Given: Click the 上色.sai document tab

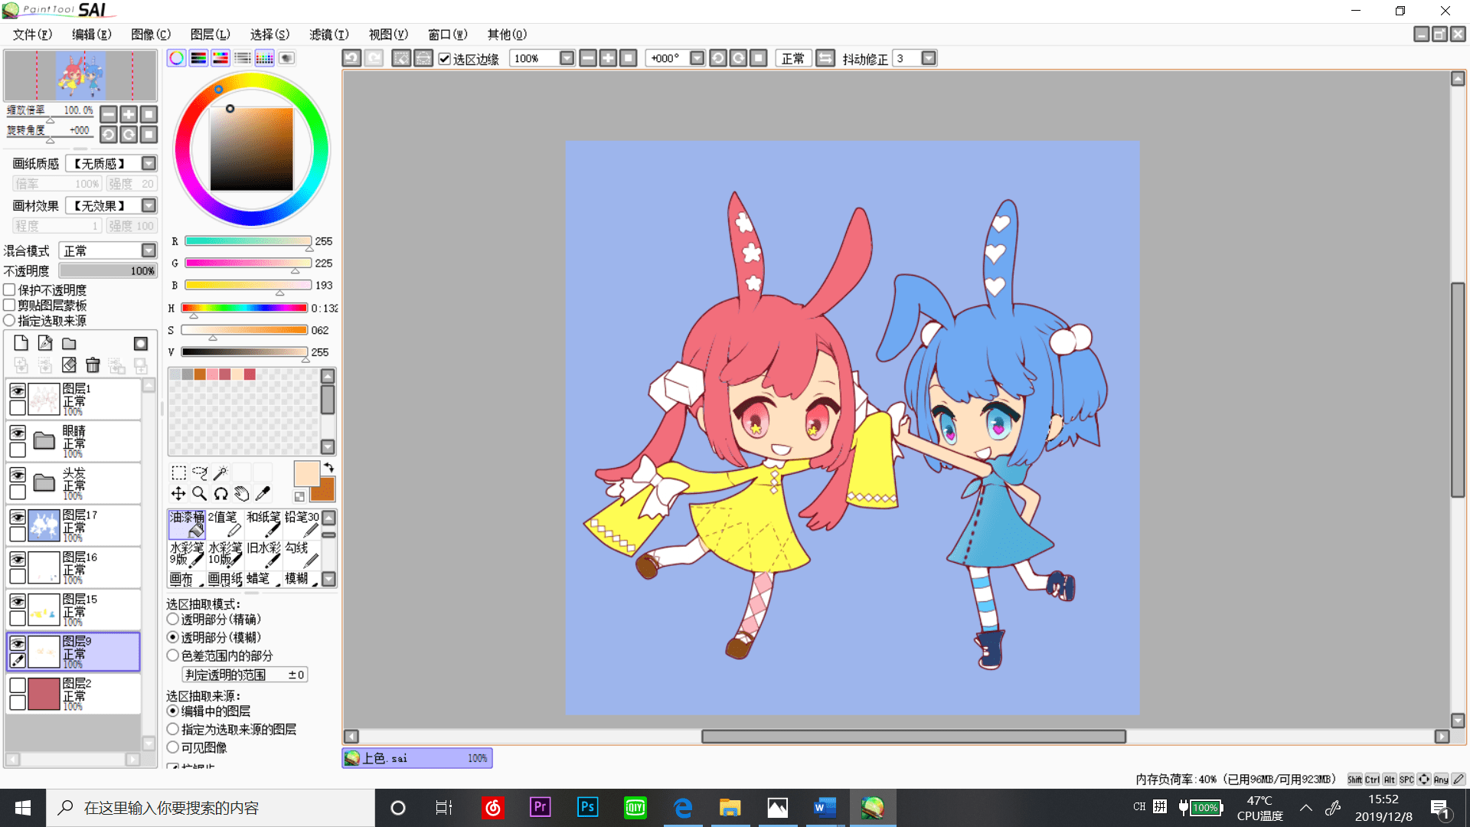Looking at the screenshot, I should pos(417,758).
